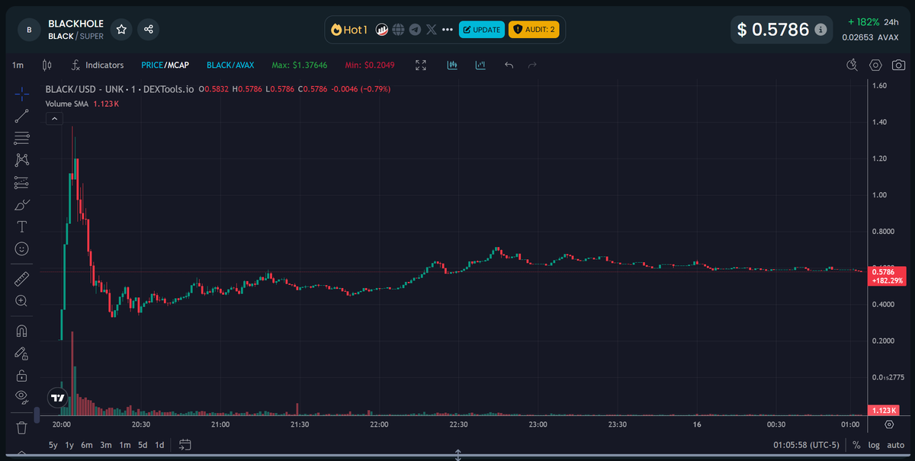
Task: Click the TradingView logo badge
Action: click(57, 398)
